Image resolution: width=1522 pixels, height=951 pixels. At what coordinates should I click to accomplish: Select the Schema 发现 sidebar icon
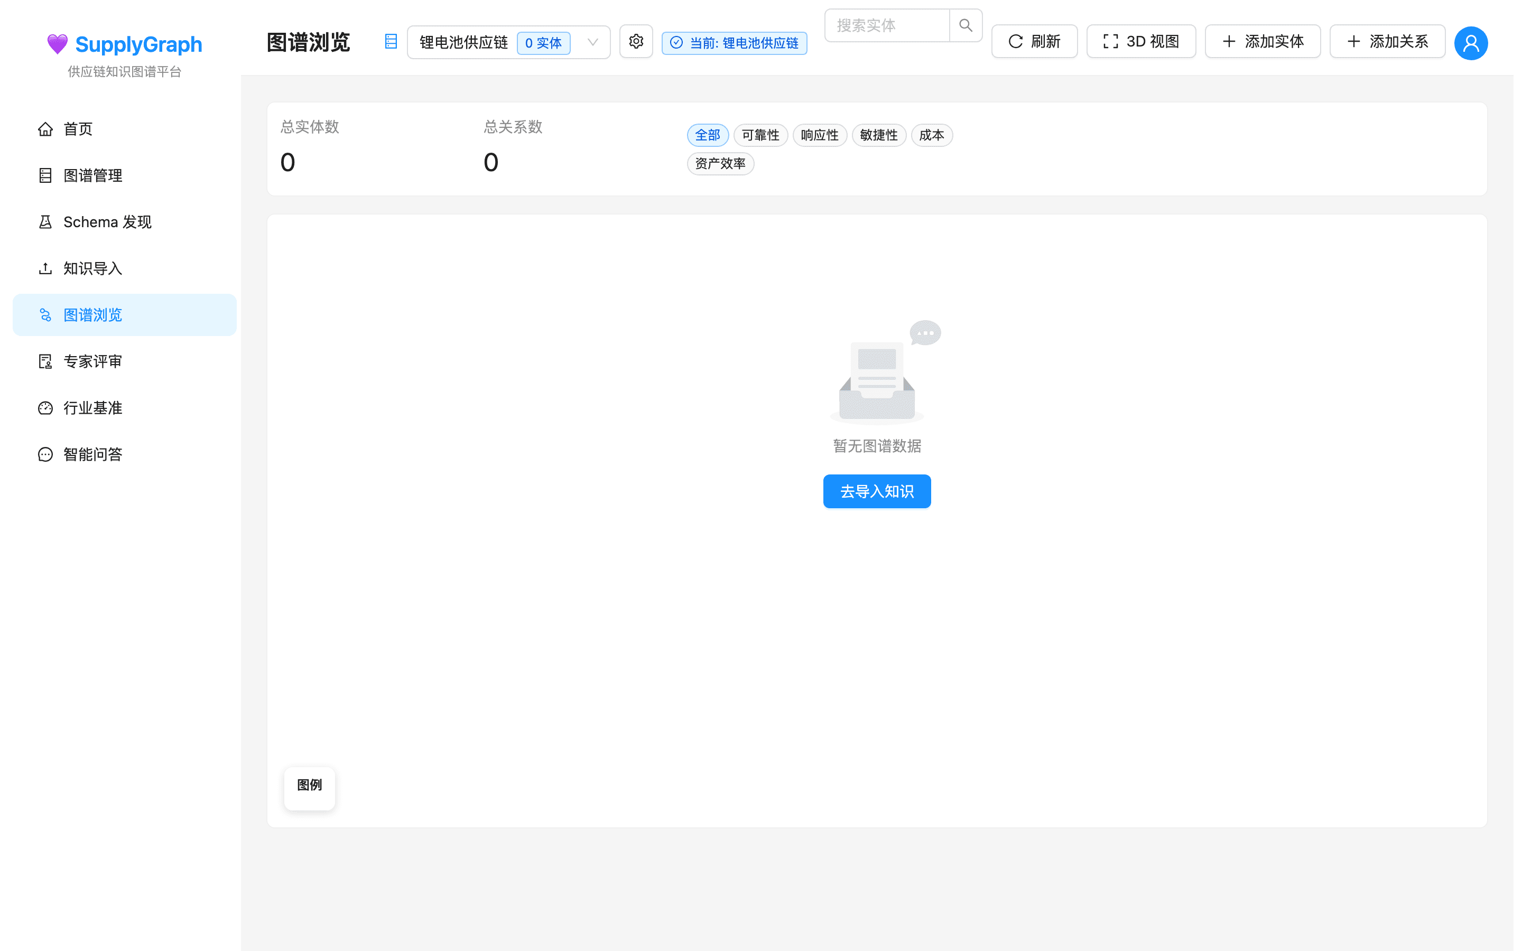click(x=44, y=221)
